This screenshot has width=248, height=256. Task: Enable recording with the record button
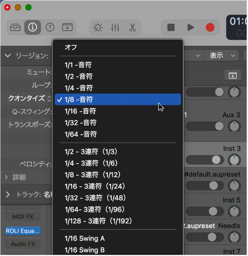(210, 27)
